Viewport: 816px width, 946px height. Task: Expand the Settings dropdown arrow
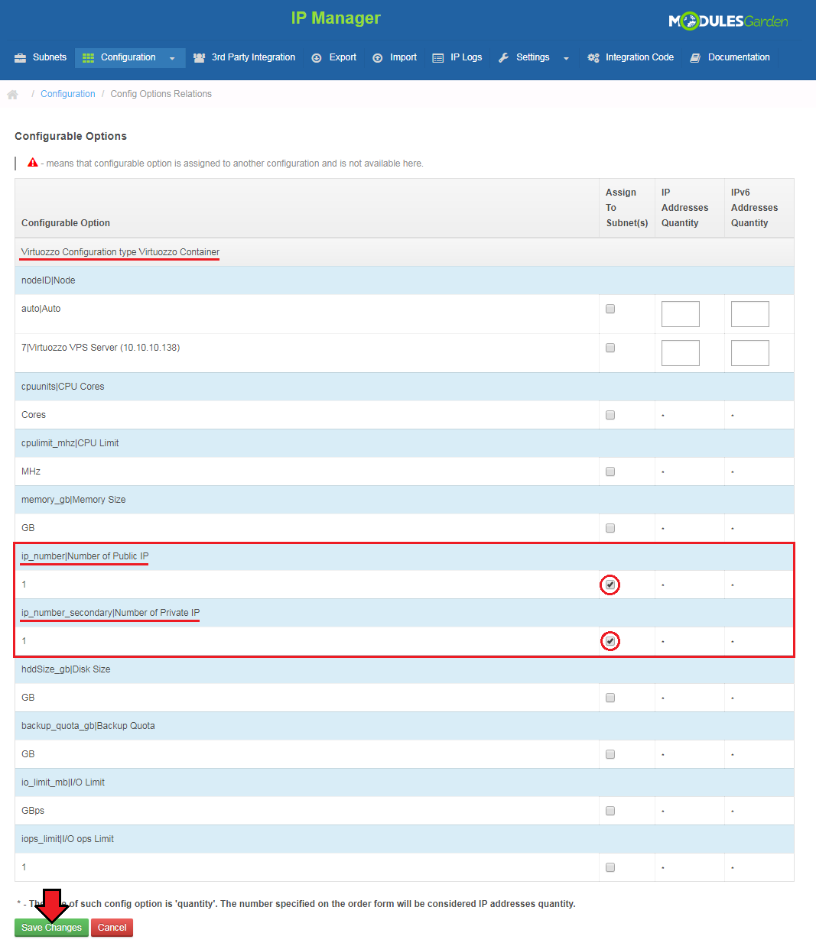point(566,58)
